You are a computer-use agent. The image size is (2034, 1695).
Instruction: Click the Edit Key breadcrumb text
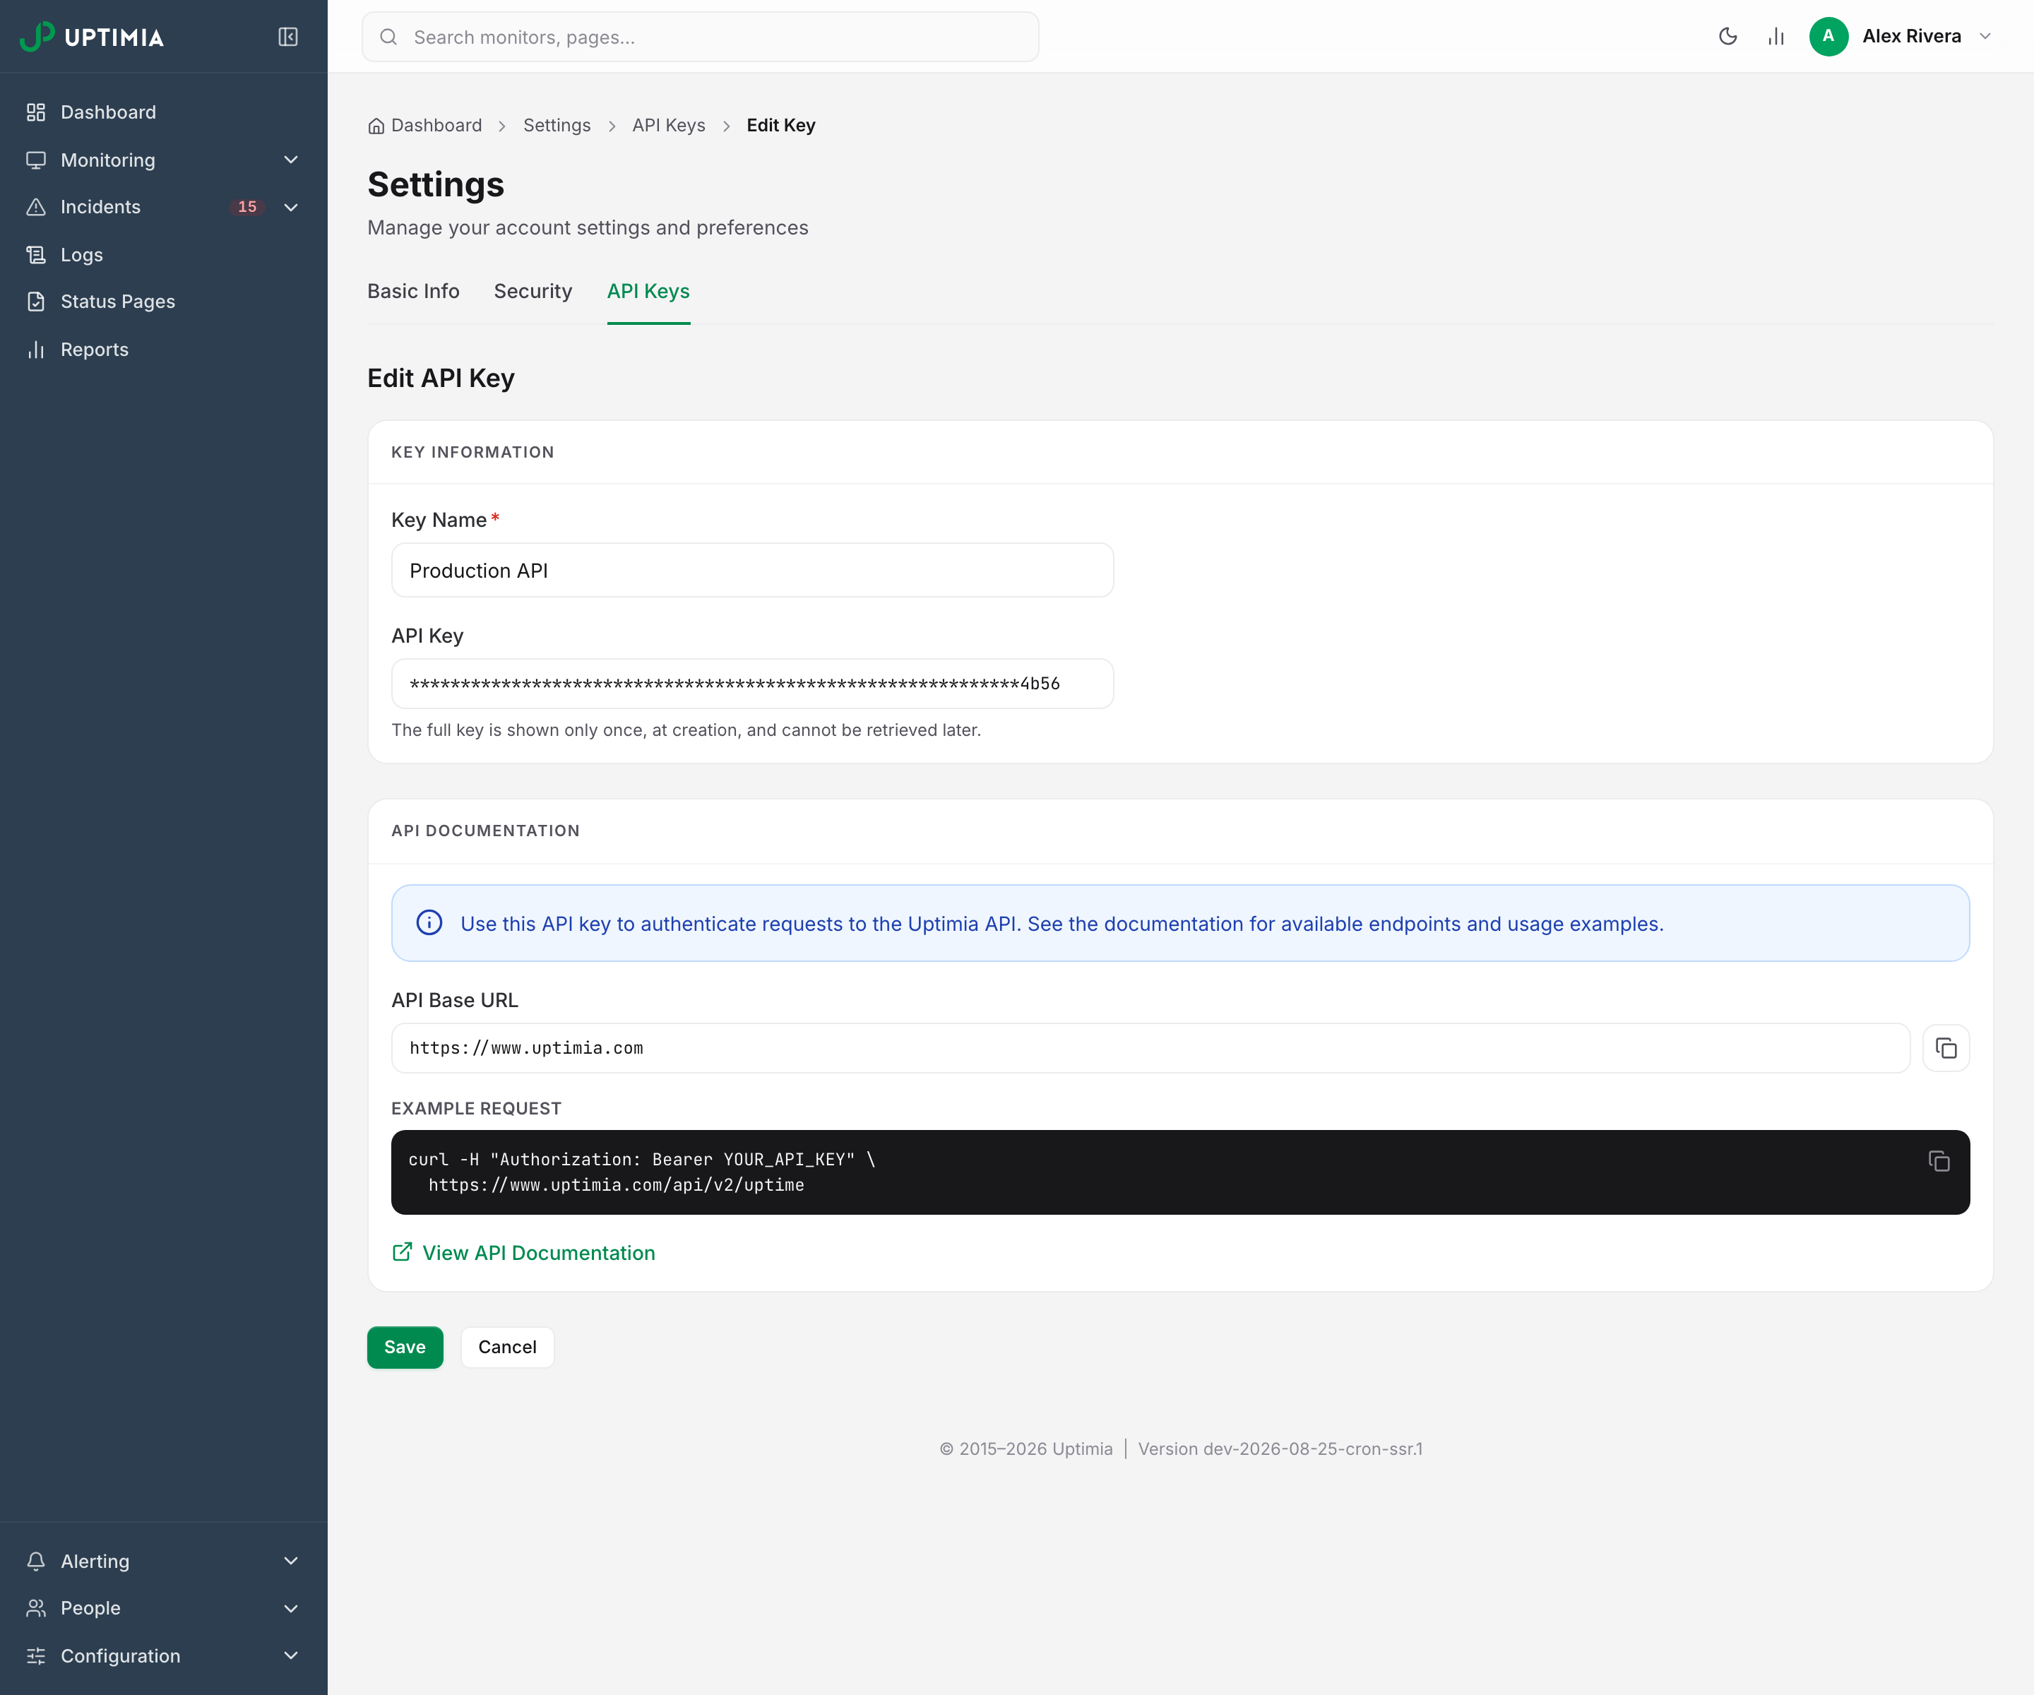780,126
